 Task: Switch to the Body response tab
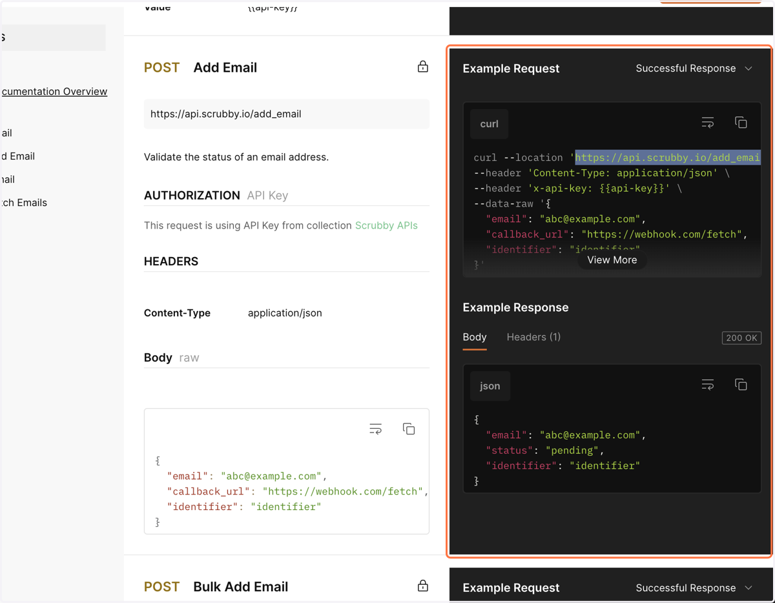click(475, 337)
